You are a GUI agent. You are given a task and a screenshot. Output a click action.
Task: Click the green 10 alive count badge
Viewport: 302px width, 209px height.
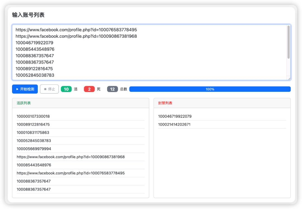coord(66,89)
